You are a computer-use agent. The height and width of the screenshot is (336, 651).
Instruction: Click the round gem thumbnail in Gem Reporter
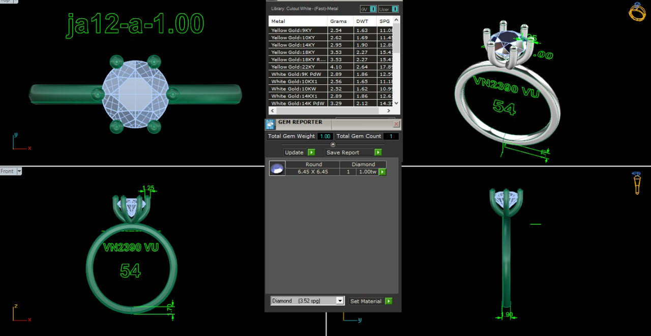click(277, 168)
